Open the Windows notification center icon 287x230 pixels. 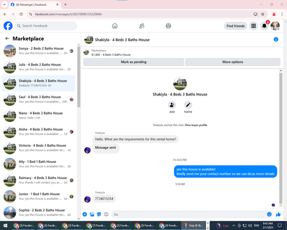click(280, 225)
